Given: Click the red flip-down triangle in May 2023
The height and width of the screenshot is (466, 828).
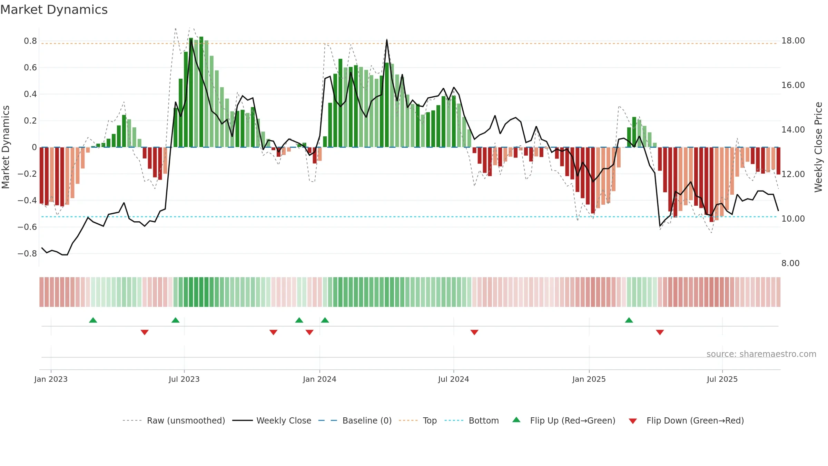Looking at the screenshot, I should coord(145,332).
